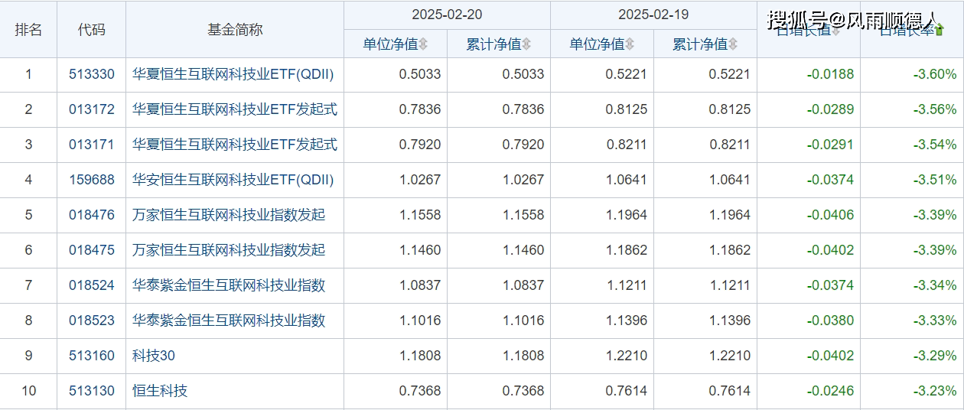The width and height of the screenshot is (964, 410).
Task: Open 华夏恒生互联网科技业ETF(QDII) fund name link
Action: (x=233, y=74)
